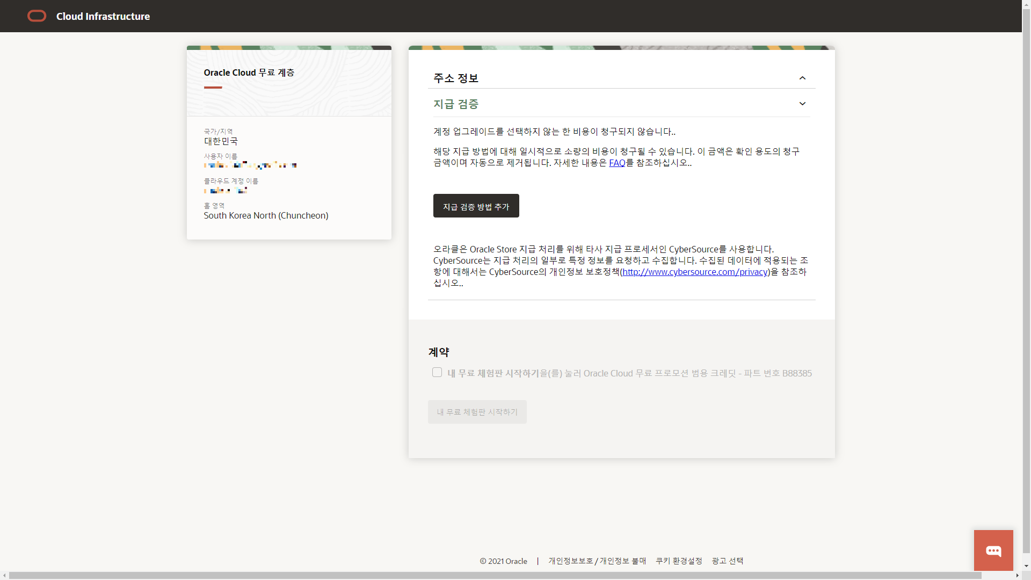Open 개인정보보호 / 개인정보 불매 footer link
The width and height of the screenshot is (1031, 580).
point(597,561)
